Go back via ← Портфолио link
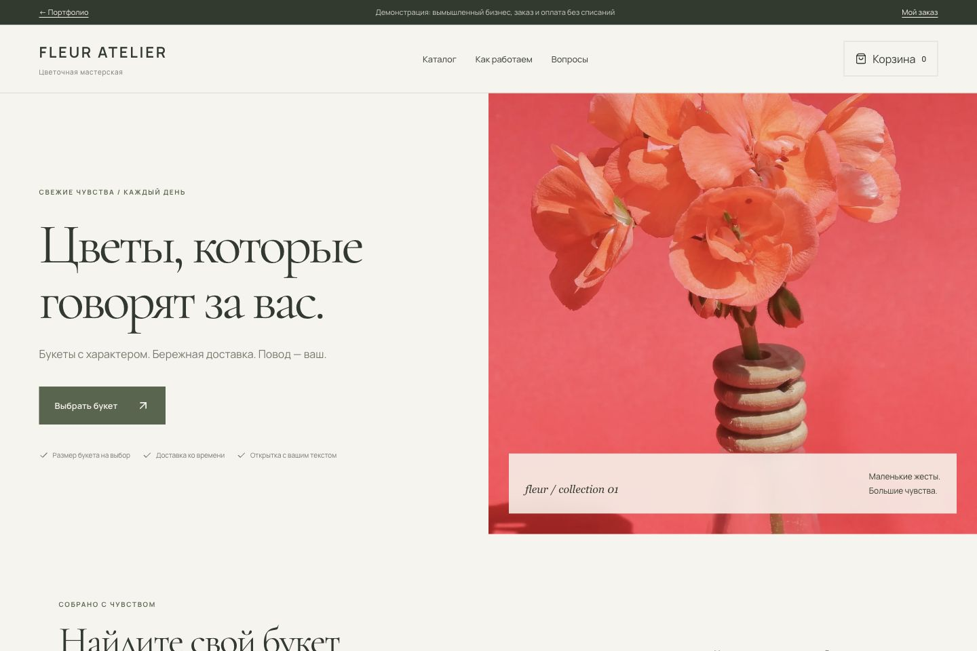Image resolution: width=977 pixels, height=651 pixels. (x=64, y=12)
